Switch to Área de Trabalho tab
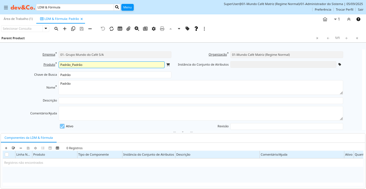The image size is (366, 189). [x=18, y=19]
